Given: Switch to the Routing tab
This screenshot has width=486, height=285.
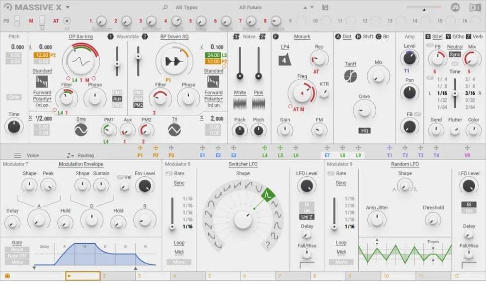Looking at the screenshot, I should pyautogui.click(x=86, y=155).
